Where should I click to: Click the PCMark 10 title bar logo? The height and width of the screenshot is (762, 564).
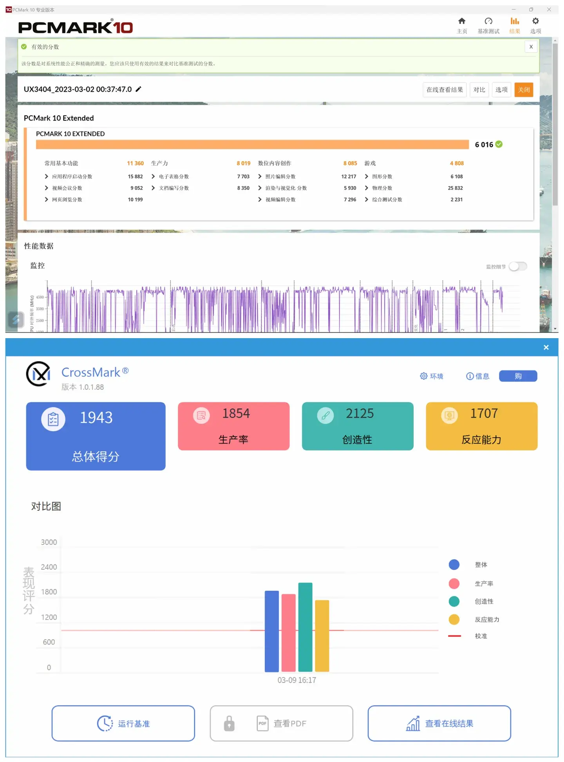[9, 10]
